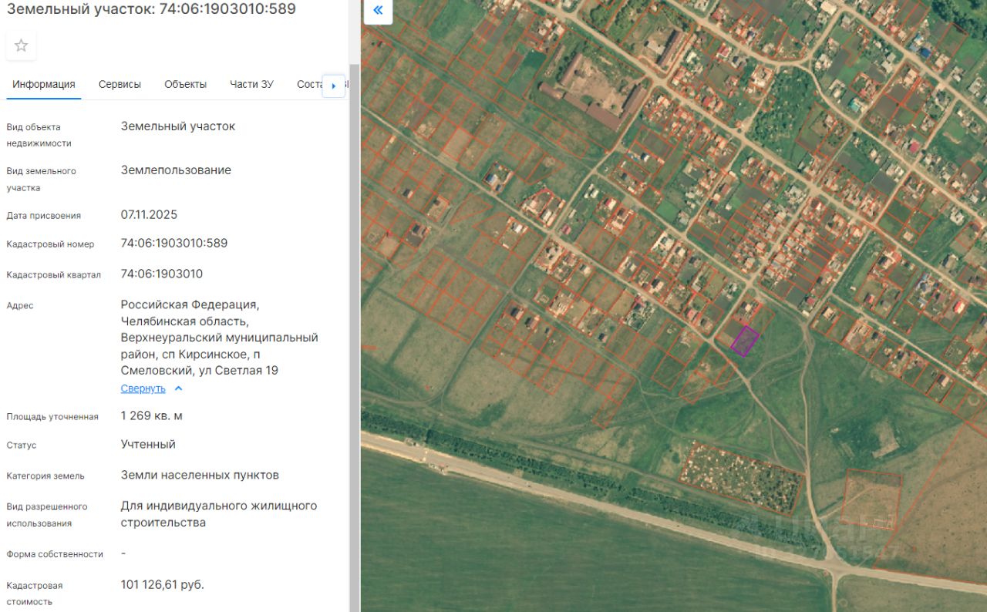Click the cadastral cost 101 126,61 руб.

point(162,584)
